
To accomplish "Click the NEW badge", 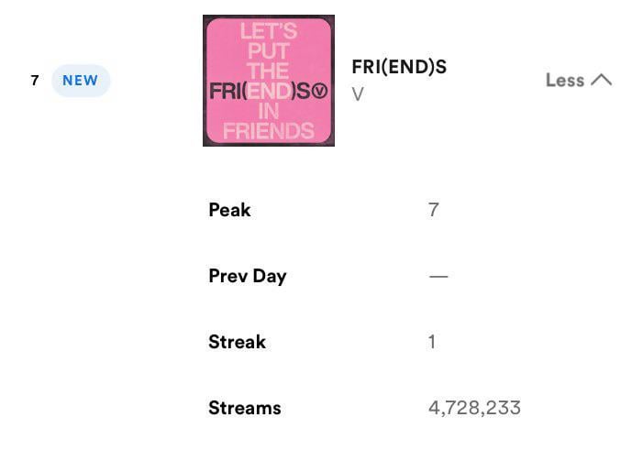I will (81, 81).
